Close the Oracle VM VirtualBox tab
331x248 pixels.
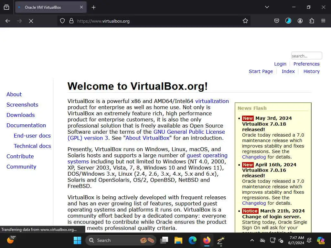[81, 7]
